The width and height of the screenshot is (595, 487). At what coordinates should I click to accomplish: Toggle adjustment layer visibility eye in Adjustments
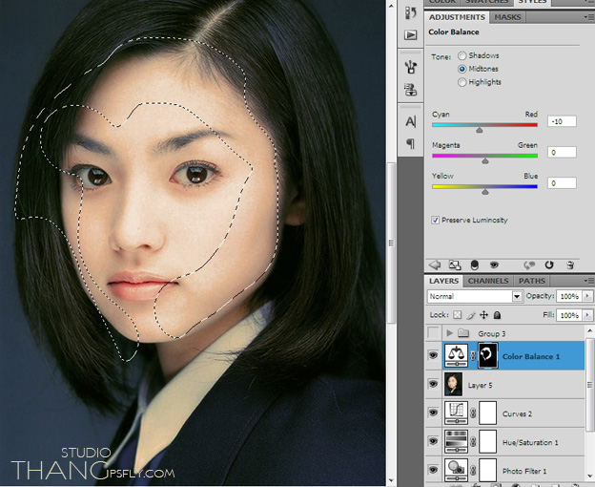click(x=494, y=265)
